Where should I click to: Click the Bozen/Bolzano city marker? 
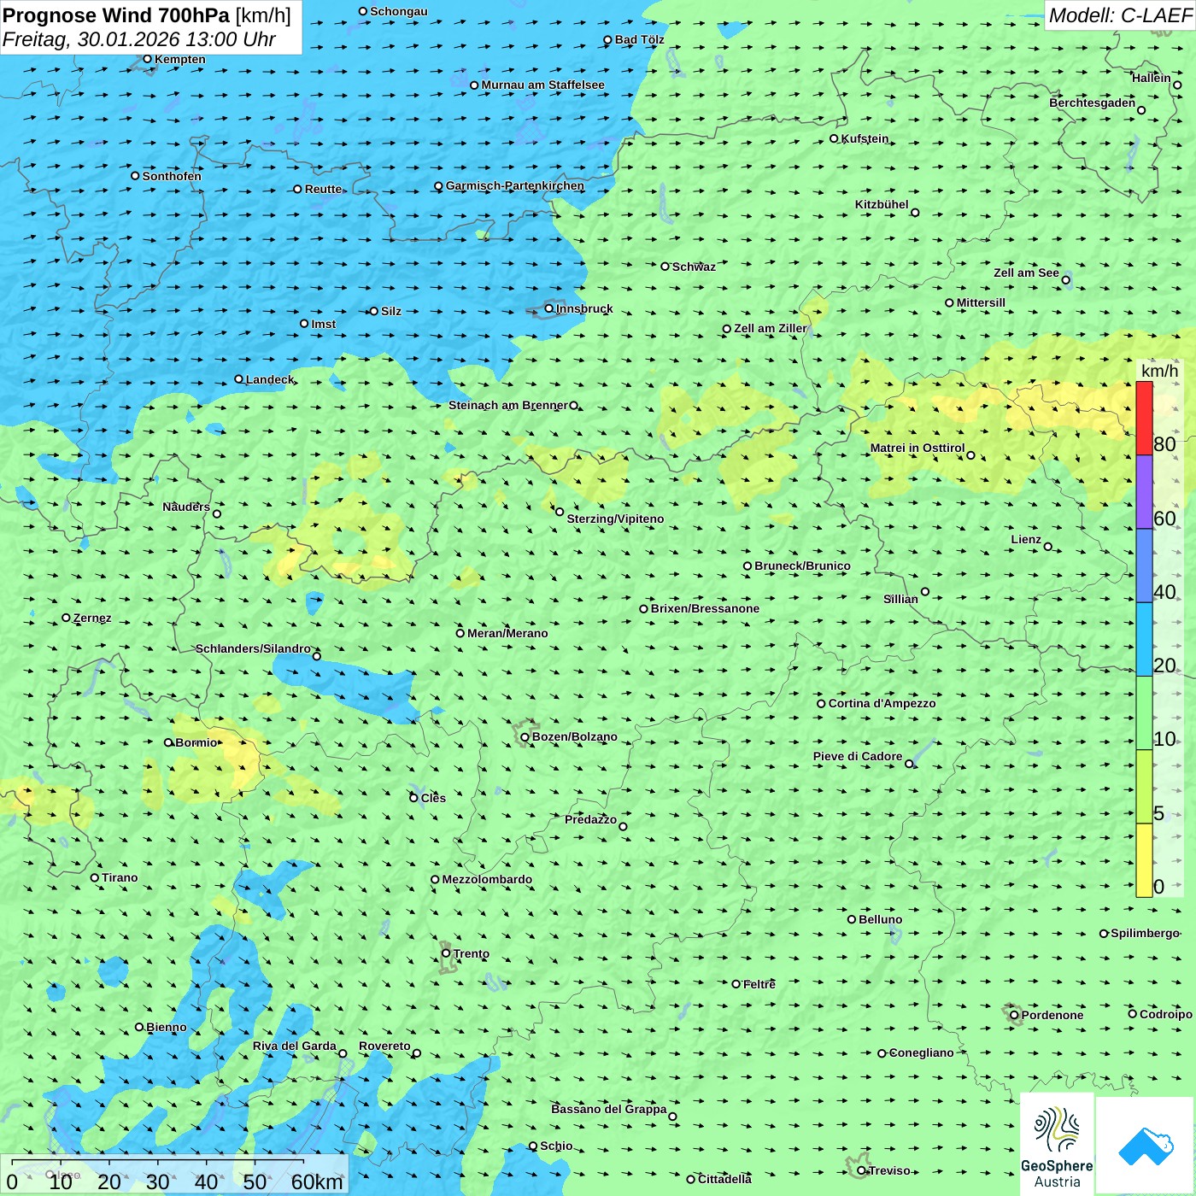525,736
